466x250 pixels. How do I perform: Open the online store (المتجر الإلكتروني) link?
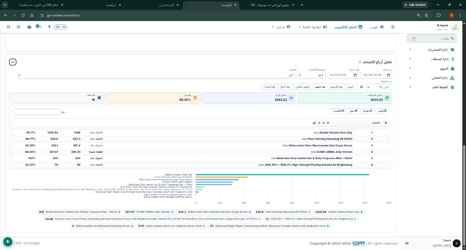(348, 27)
